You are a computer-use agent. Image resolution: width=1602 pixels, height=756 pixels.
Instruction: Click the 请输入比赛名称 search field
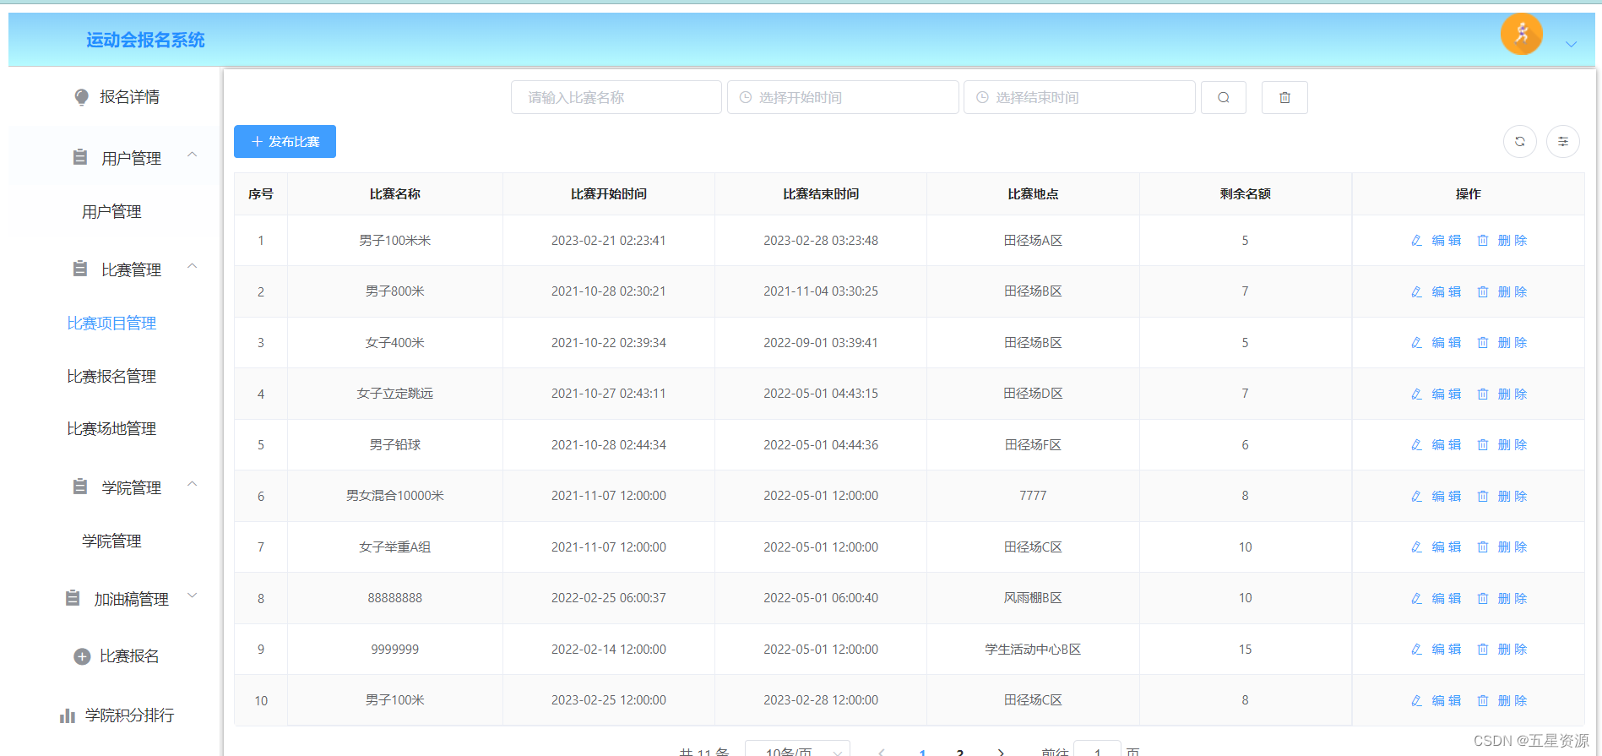(616, 97)
